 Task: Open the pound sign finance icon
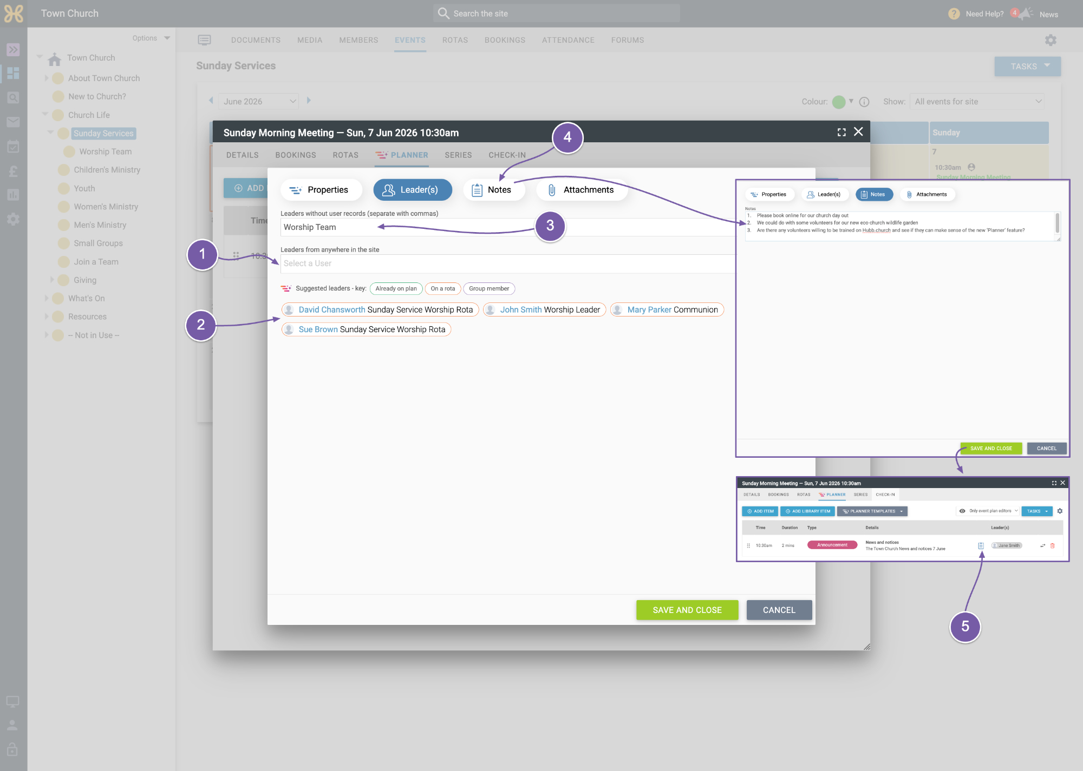pyautogui.click(x=13, y=171)
